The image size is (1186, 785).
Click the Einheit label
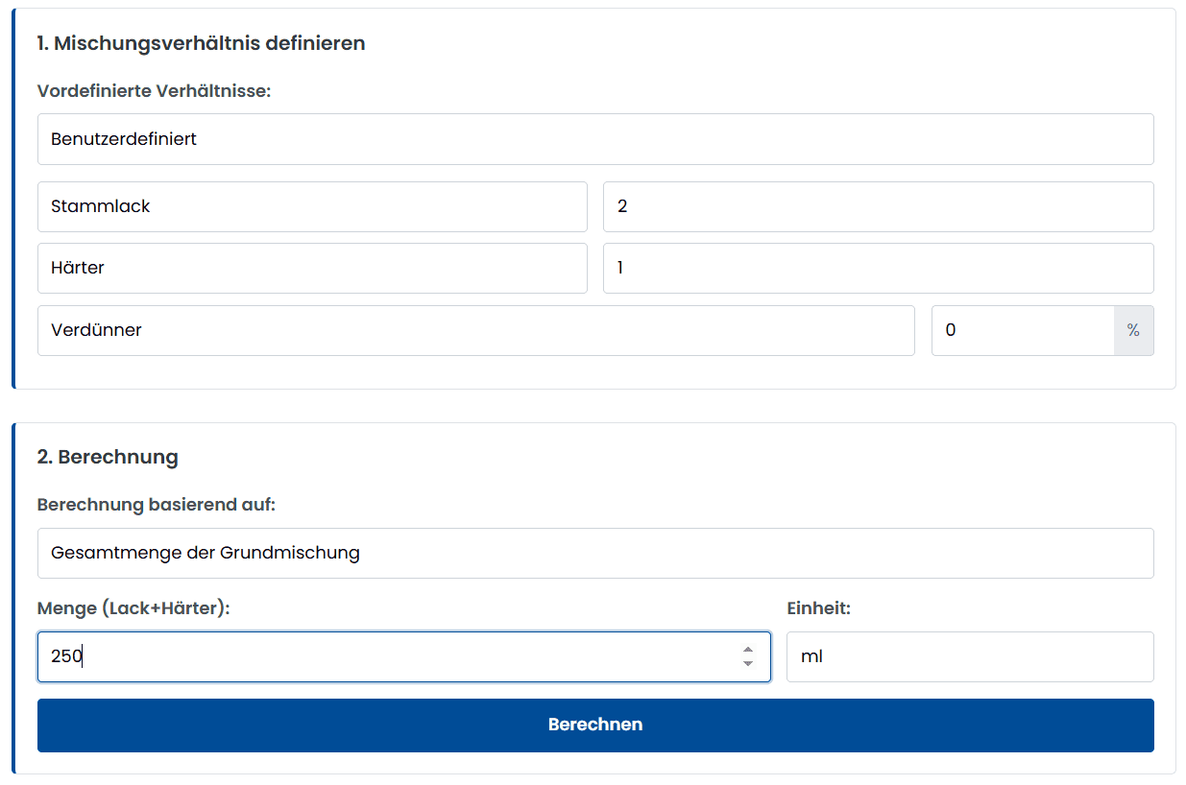818,608
